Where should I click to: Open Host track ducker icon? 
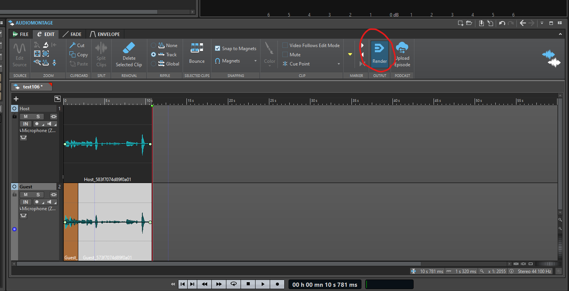click(23, 138)
